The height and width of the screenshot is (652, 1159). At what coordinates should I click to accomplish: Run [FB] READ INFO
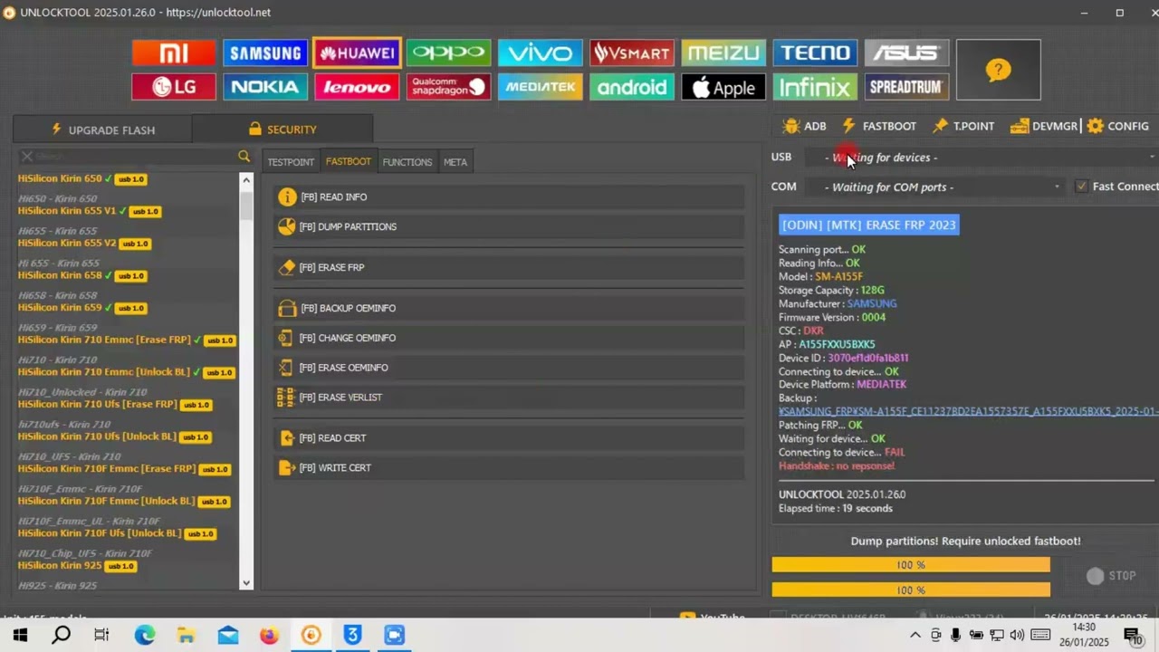509,197
